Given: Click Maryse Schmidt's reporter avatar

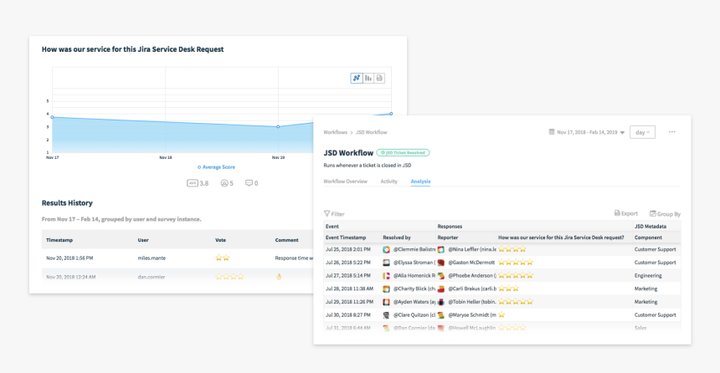Looking at the screenshot, I should click(x=441, y=315).
